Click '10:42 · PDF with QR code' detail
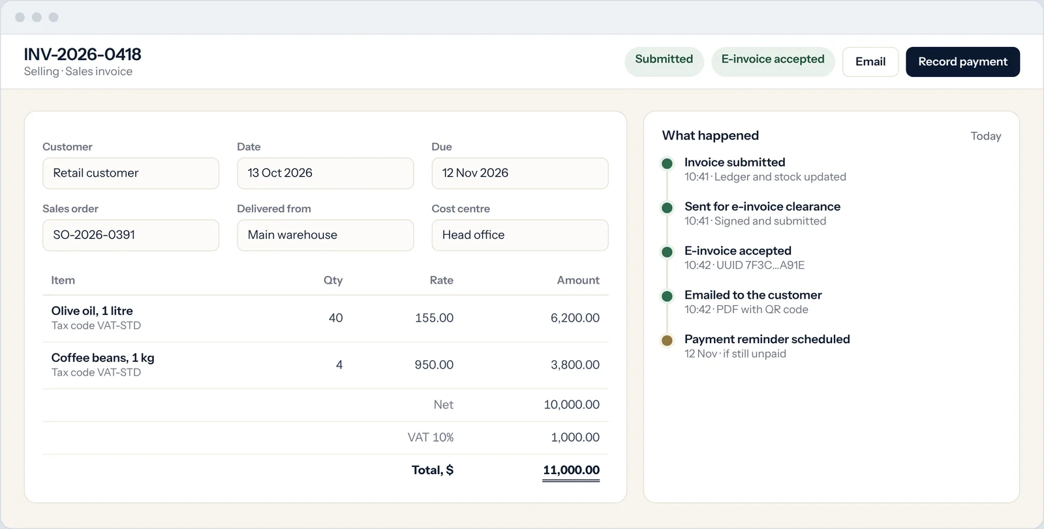This screenshot has height=529, width=1044. (746, 310)
